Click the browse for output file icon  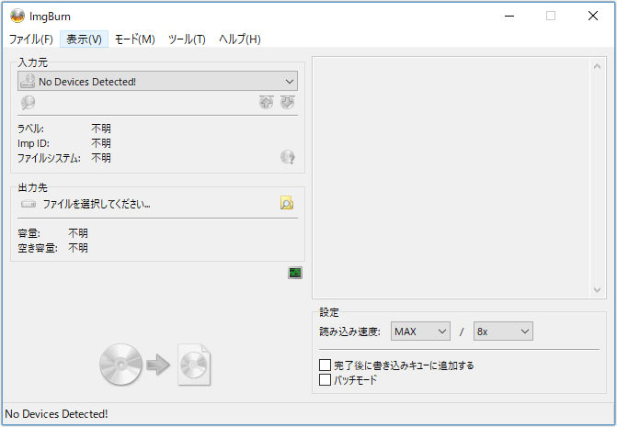pyautogui.click(x=287, y=203)
